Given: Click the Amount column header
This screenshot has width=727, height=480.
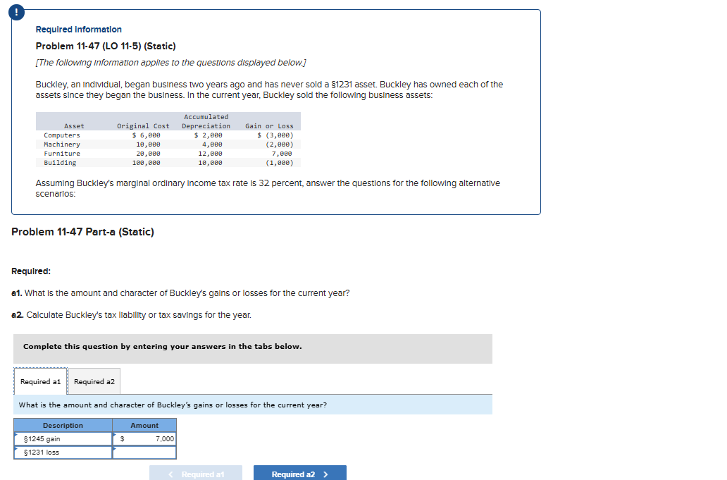Looking at the screenshot, I should tap(144, 425).
